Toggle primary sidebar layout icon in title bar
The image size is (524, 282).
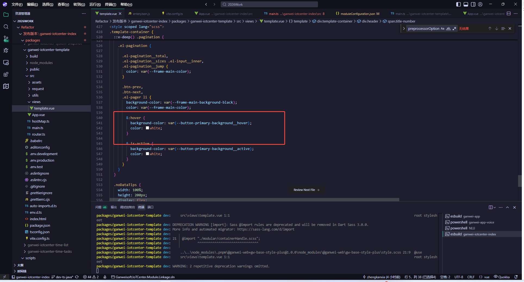458,4
